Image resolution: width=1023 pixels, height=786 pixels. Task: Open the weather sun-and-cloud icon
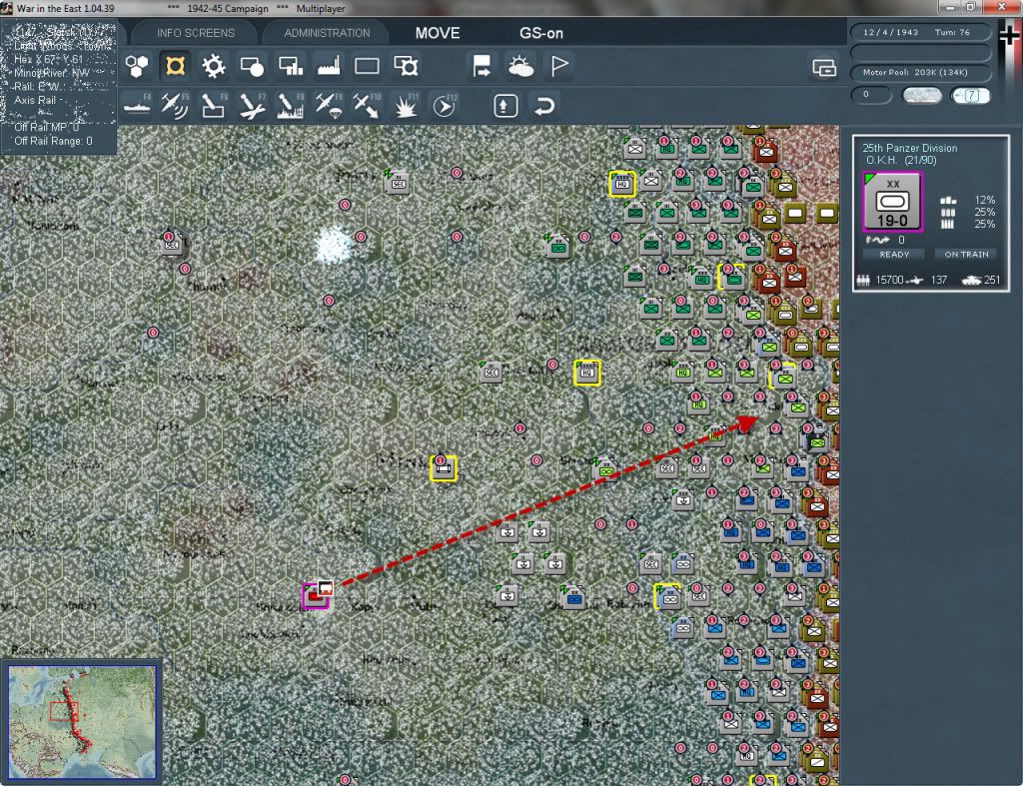coord(520,66)
